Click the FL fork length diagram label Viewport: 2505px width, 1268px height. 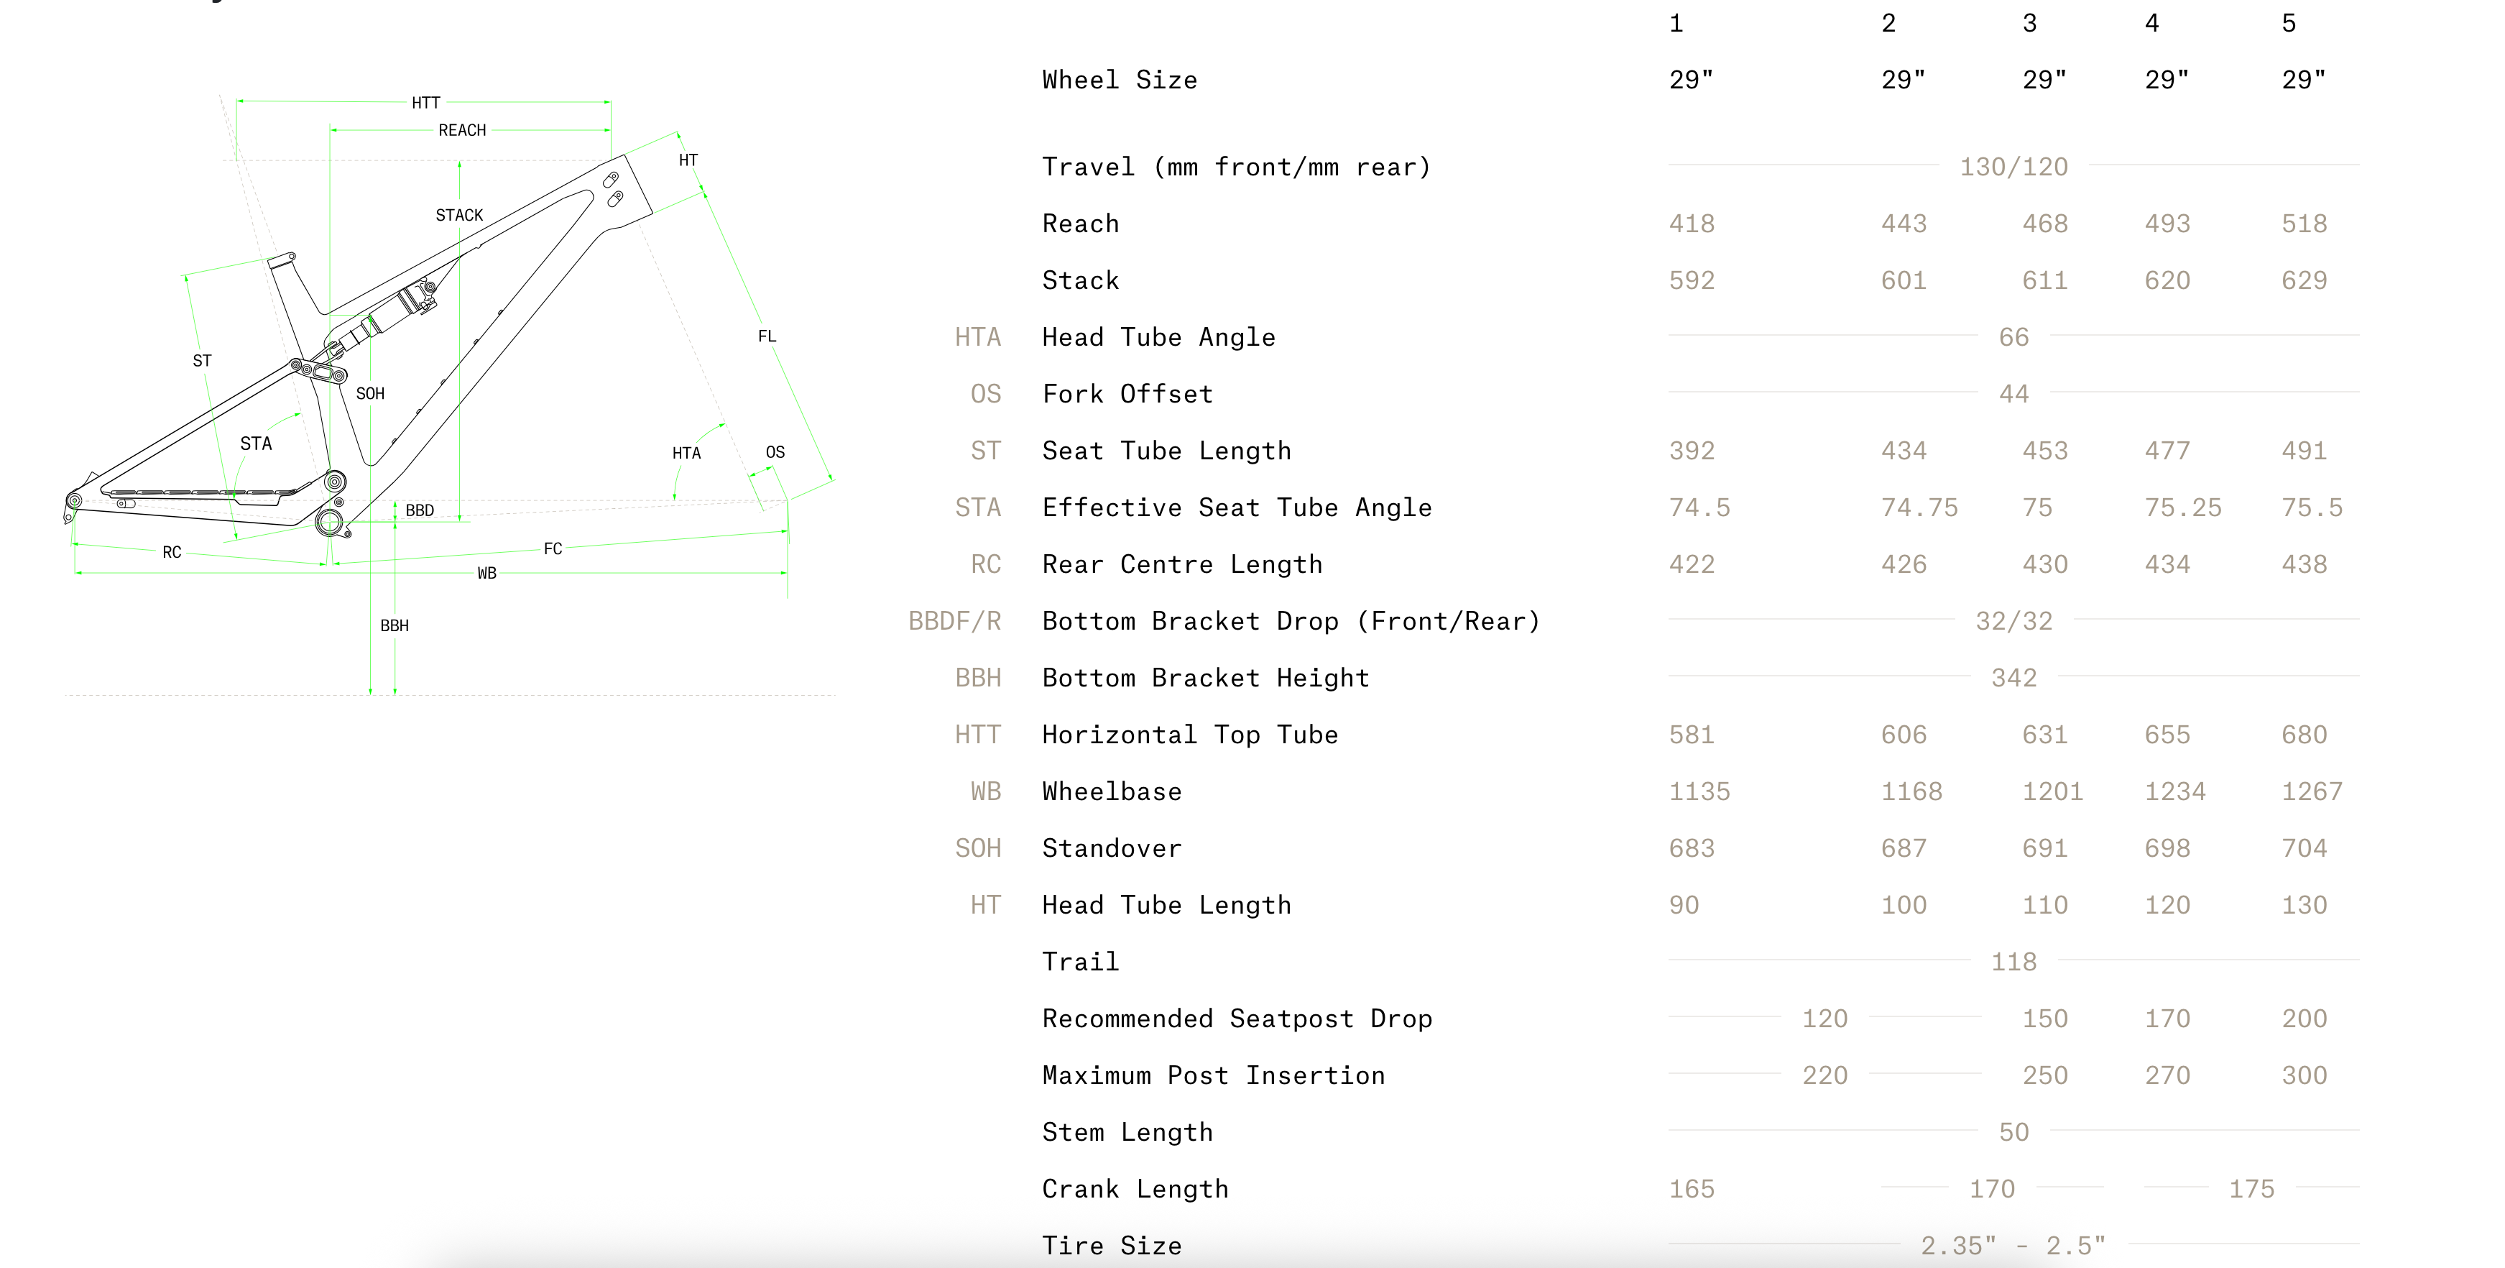point(766,336)
